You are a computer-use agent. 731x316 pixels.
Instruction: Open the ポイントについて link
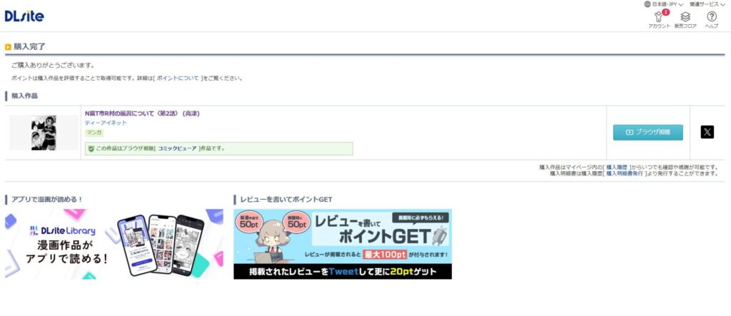click(x=177, y=78)
